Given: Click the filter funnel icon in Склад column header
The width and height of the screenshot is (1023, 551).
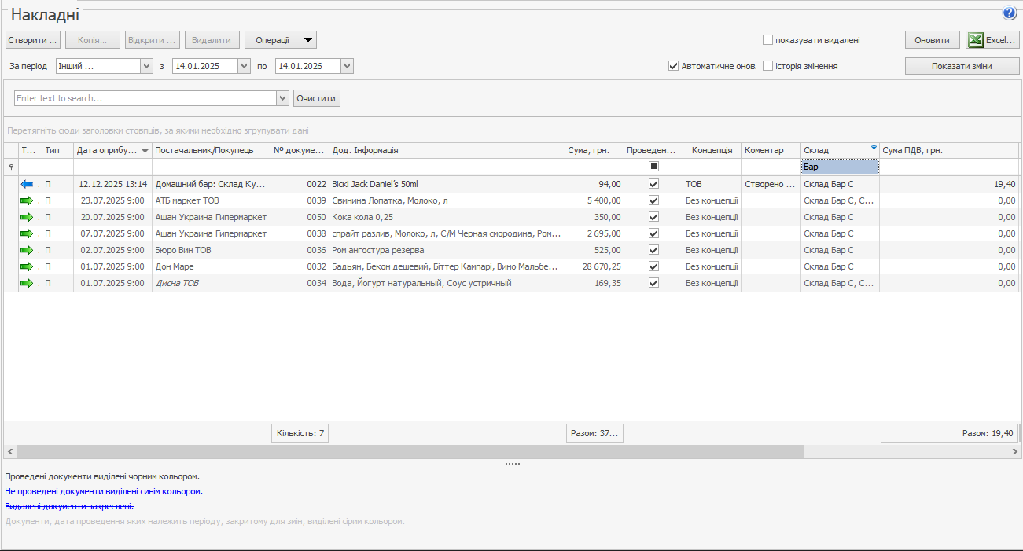Looking at the screenshot, I should (873, 149).
